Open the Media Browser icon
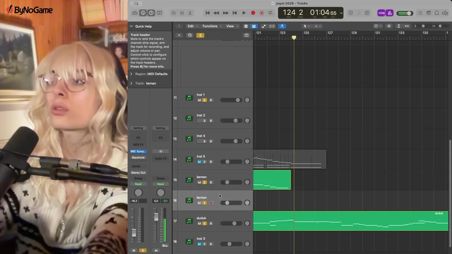This screenshot has width=452, height=254. tap(445, 13)
